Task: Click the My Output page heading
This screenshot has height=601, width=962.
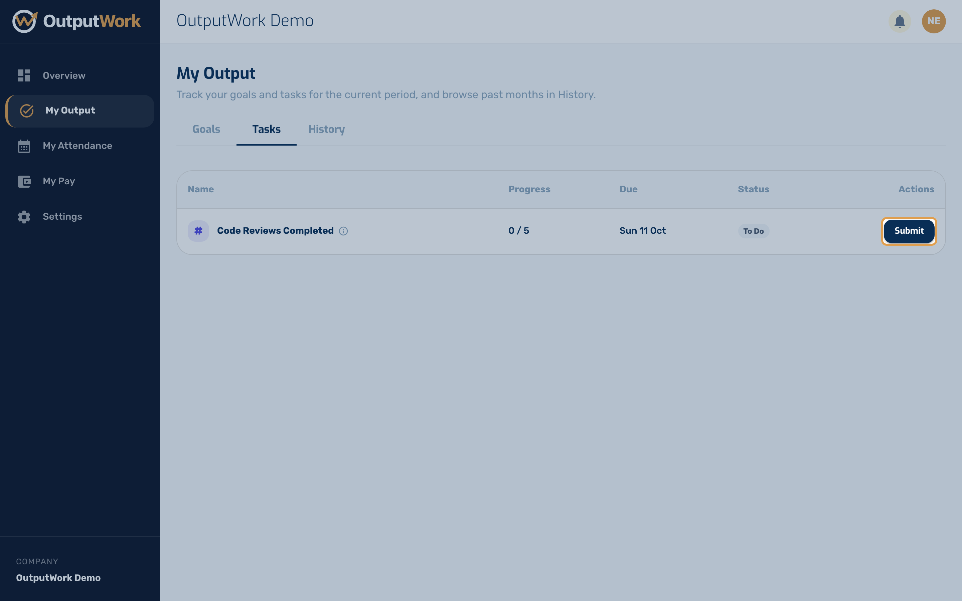Action: point(216,73)
